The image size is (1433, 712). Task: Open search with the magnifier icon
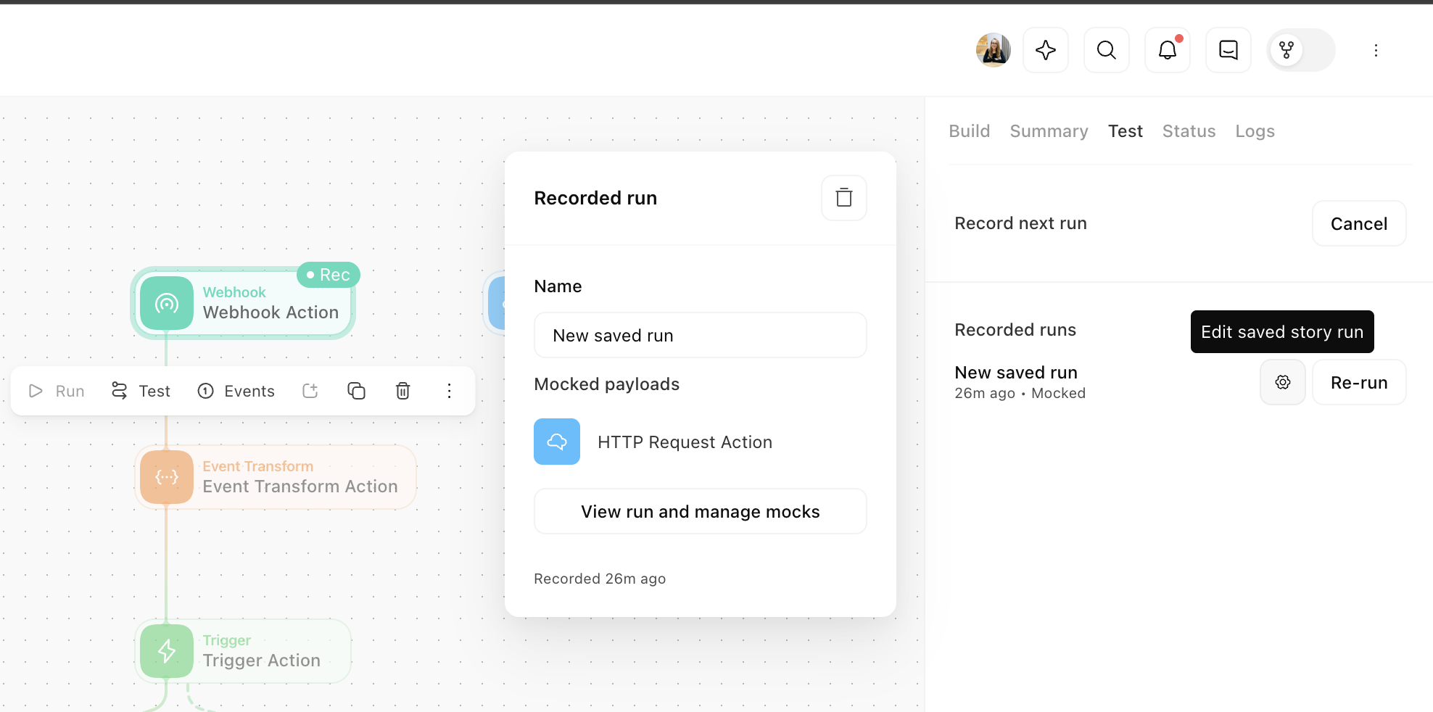(1106, 50)
